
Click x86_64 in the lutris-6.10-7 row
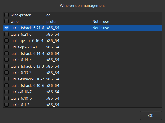(x=53, y=92)
